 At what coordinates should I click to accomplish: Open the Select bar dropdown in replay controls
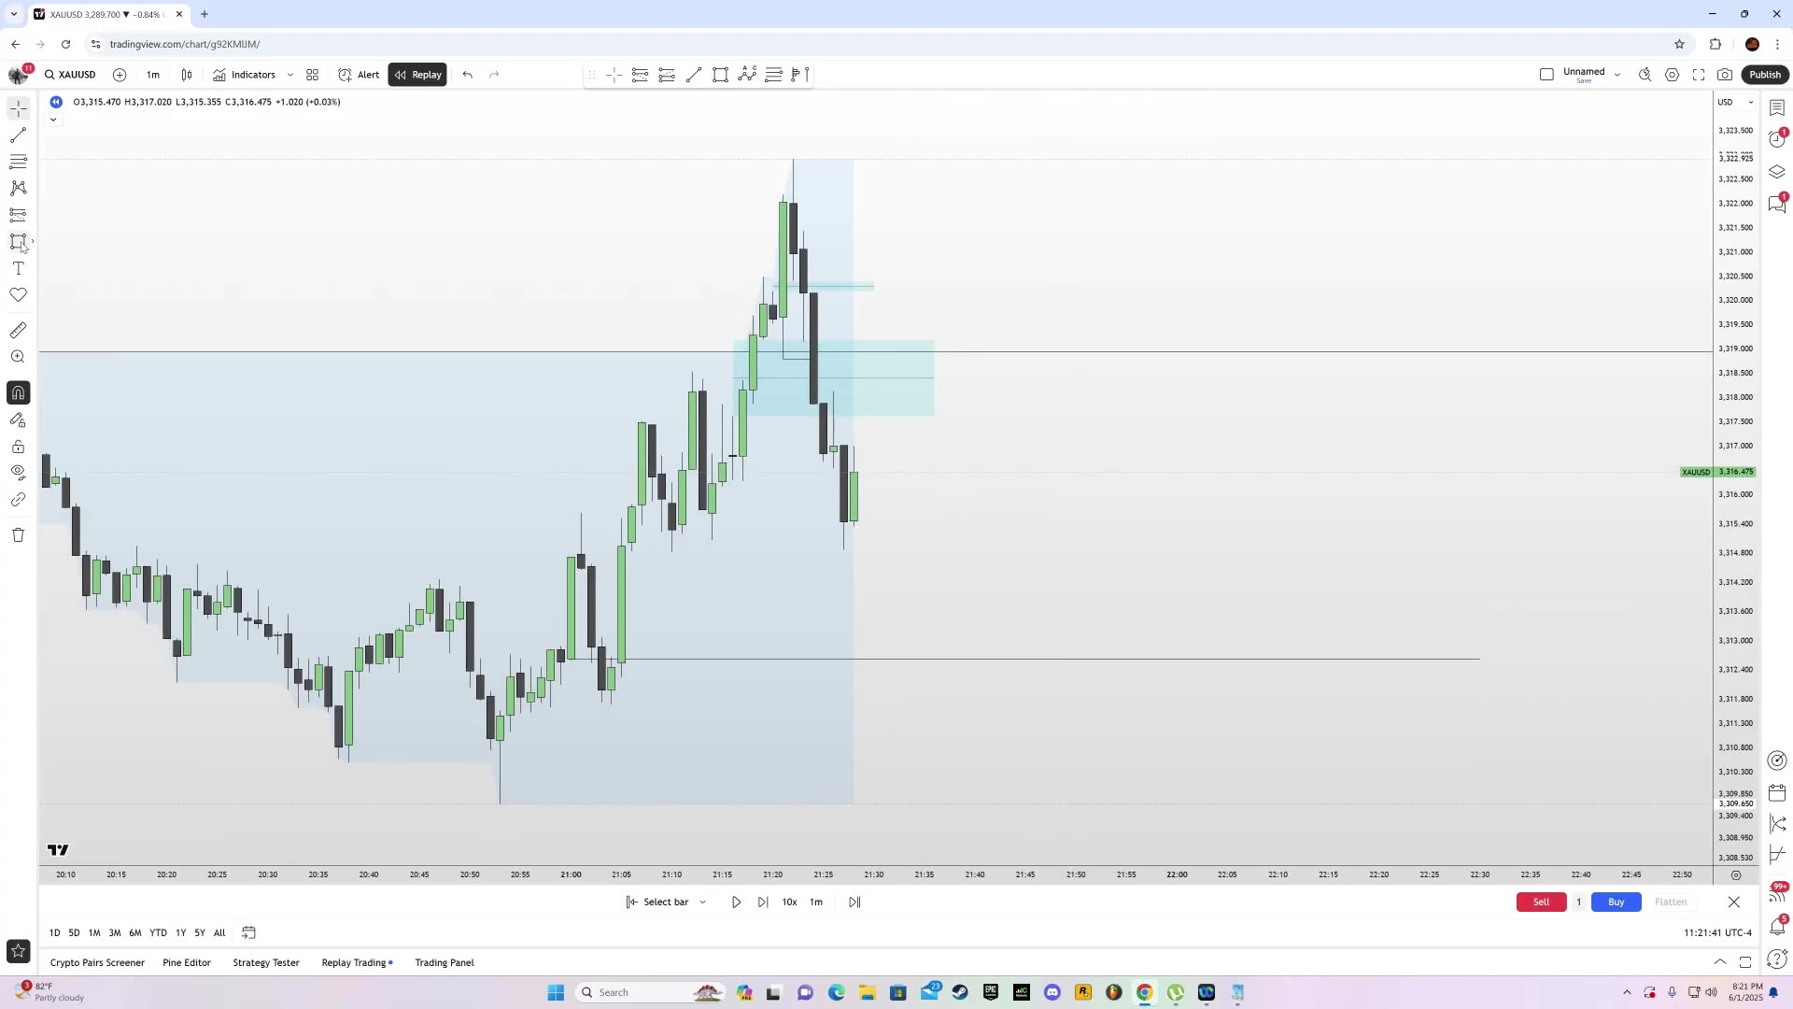[665, 902]
